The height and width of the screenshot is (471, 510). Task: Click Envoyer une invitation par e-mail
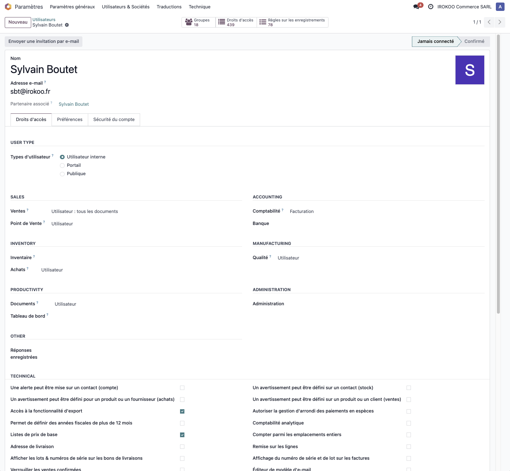(44, 41)
